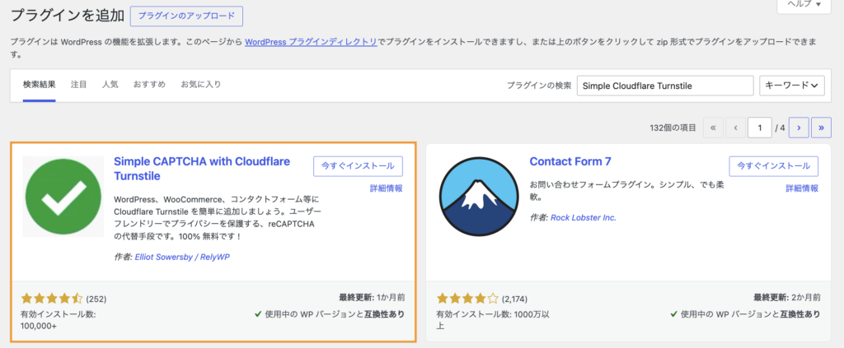844x348 pixels.
Task: Click プラグインのアップロード button
Action: tap(187, 16)
